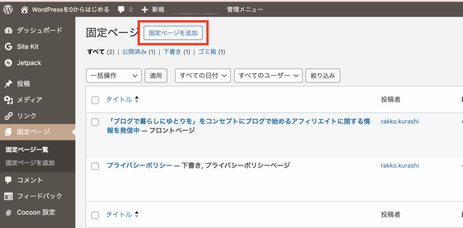Open メディア in the sidebar menu
This screenshot has width=463, height=228.
click(29, 100)
